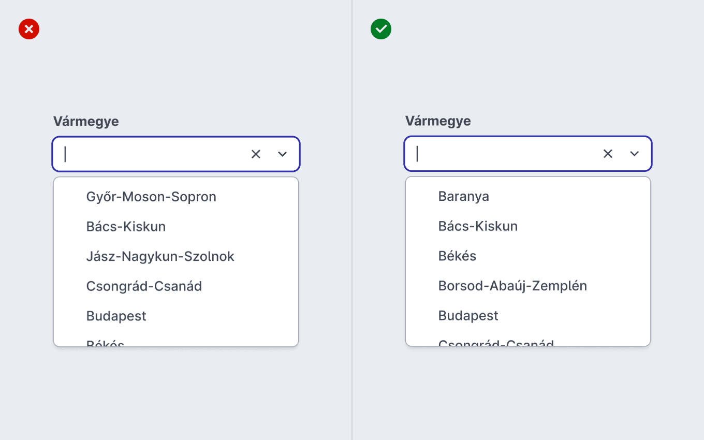704x440 pixels.
Task: Select Jász-Nagykun-Szolnok option
Action: (176, 256)
